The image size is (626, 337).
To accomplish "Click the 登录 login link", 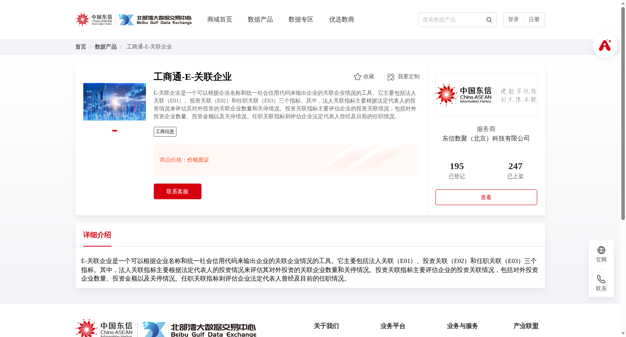I will click(513, 20).
